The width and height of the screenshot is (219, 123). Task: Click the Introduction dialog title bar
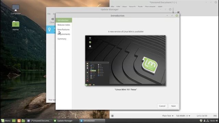point(117,16)
